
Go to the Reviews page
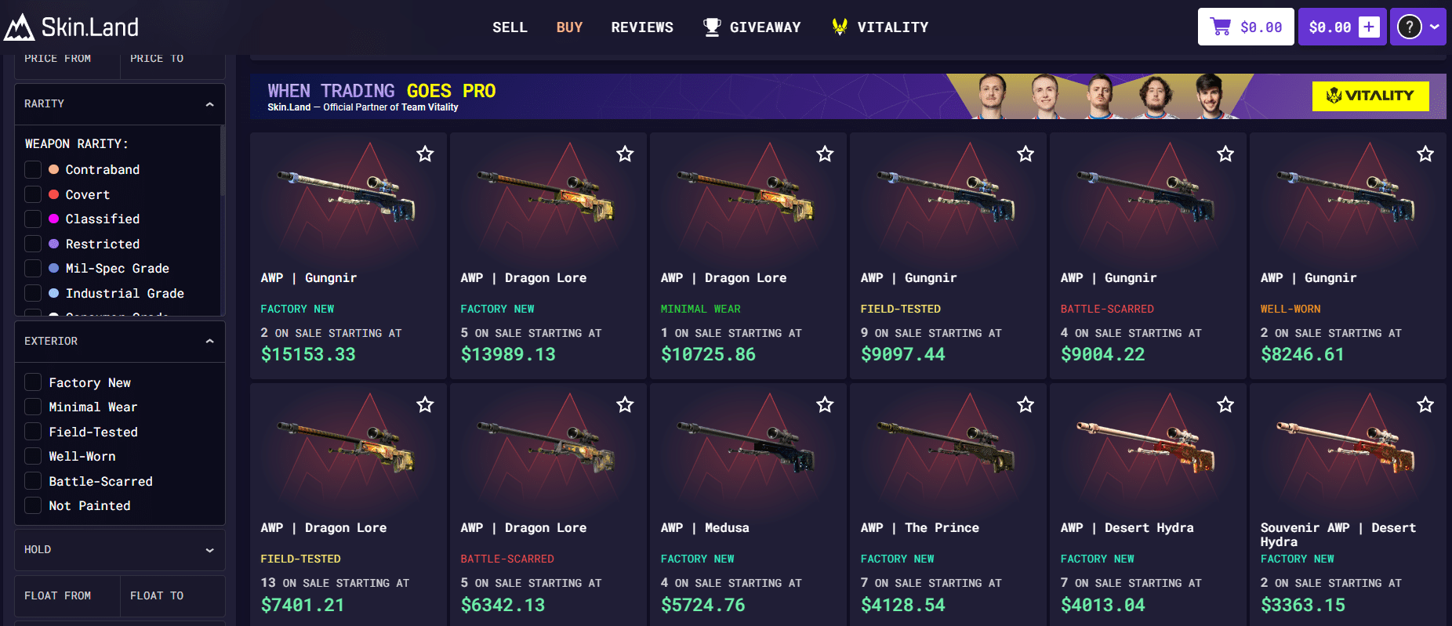click(642, 27)
